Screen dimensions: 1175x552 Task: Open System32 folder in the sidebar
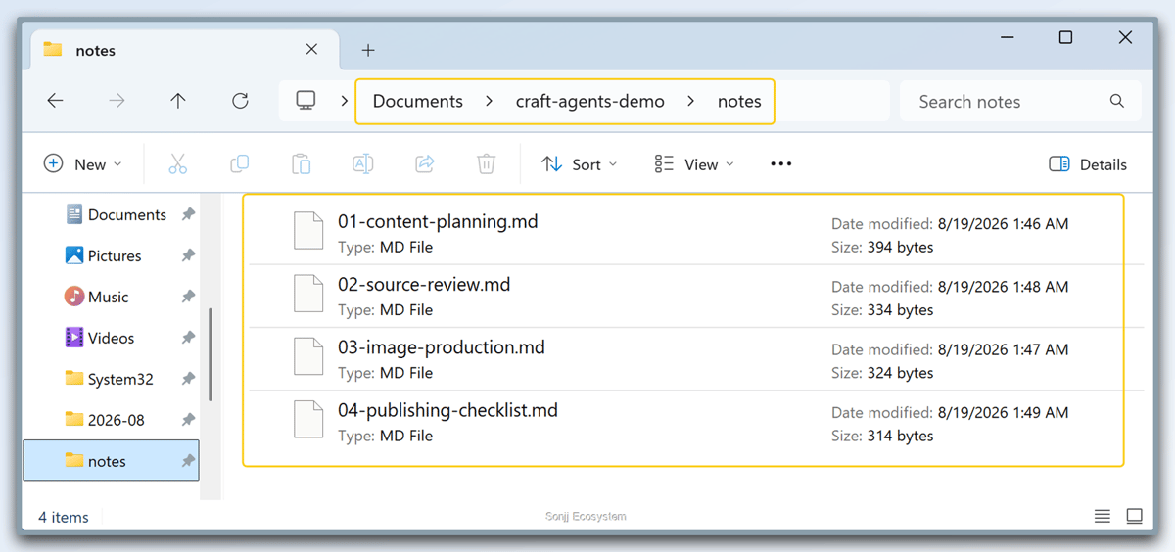pos(109,379)
